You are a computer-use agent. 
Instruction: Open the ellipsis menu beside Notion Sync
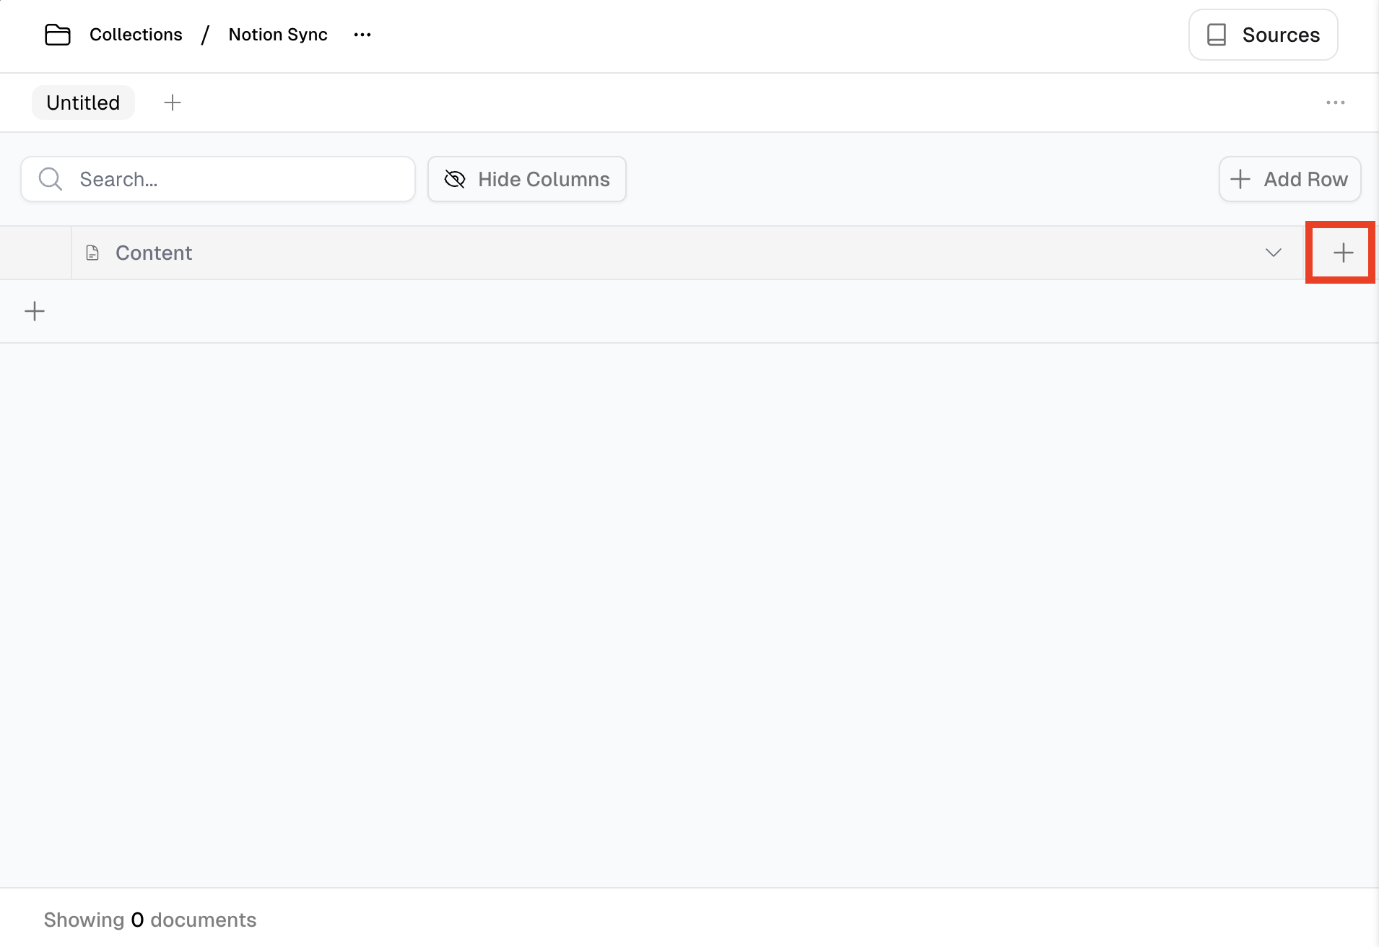[362, 35]
